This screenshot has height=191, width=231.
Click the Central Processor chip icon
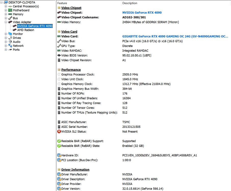(10, 6)
